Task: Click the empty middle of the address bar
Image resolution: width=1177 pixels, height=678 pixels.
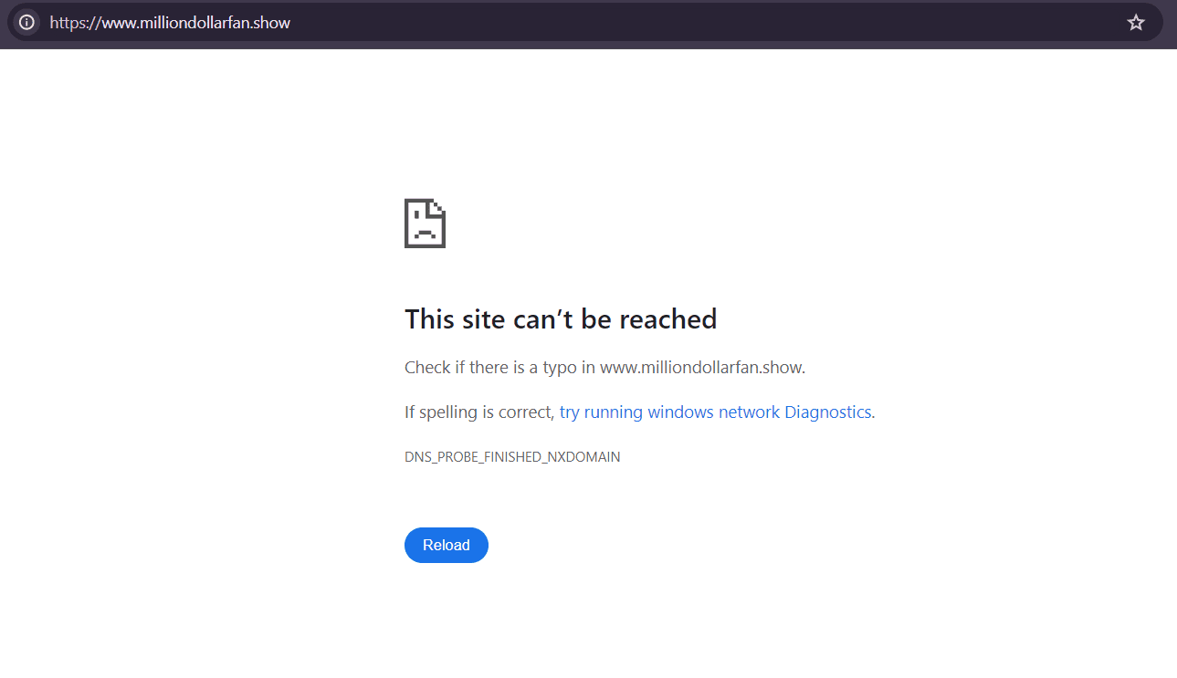Action: [685, 23]
